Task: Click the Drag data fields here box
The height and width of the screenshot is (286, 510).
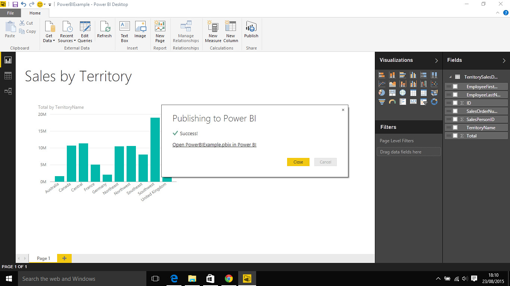Action: (409, 152)
